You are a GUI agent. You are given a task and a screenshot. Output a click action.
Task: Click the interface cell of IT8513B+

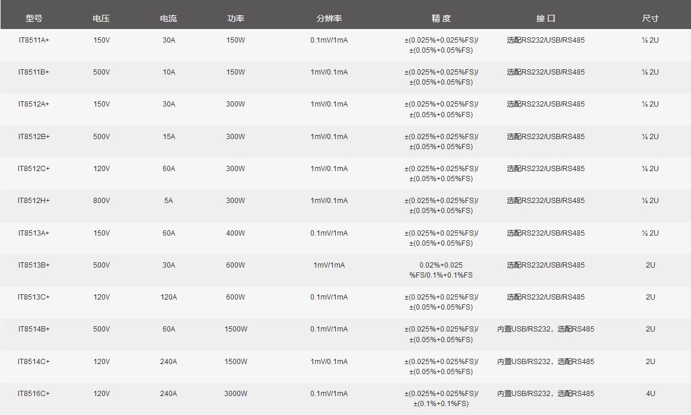pyautogui.click(x=546, y=265)
